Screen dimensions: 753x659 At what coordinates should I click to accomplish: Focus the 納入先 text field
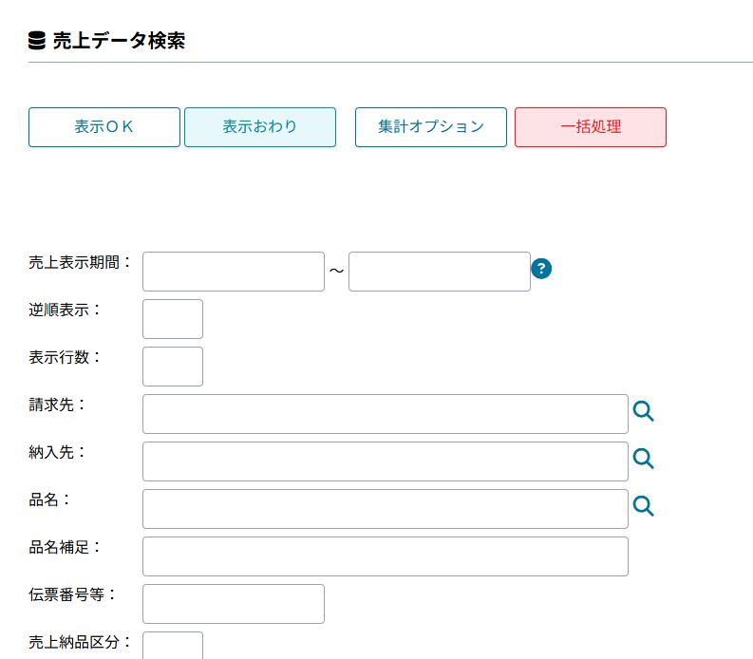pyautogui.click(x=386, y=461)
